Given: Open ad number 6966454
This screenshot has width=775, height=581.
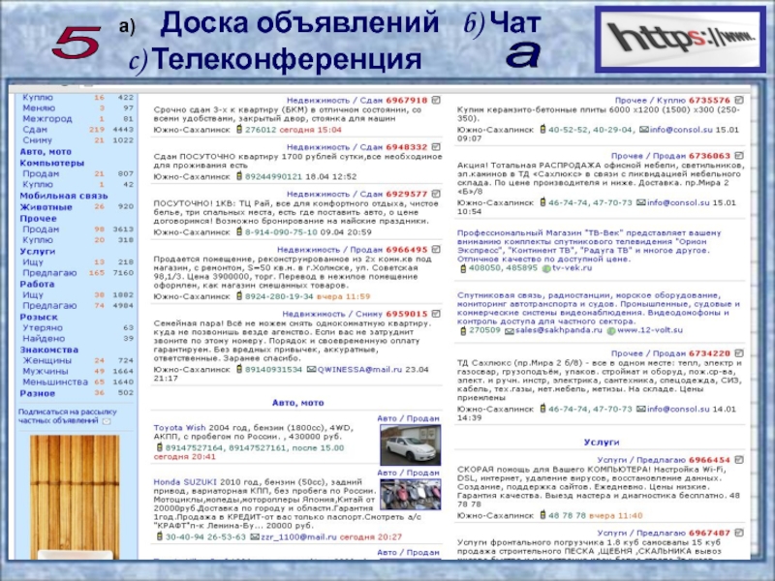Looking at the screenshot, I should tap(709, 460).
